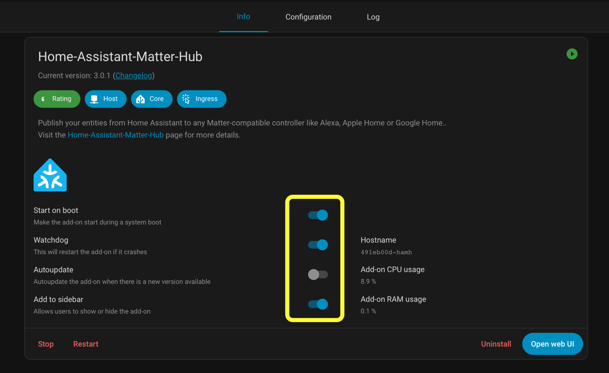Screen dimensions: 609x373
Task: Select the Info tab
Action: 243,16
